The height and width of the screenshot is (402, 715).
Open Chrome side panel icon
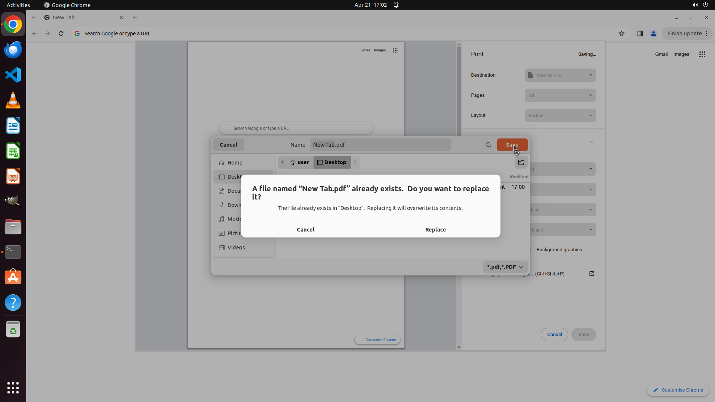pos(640,33)
